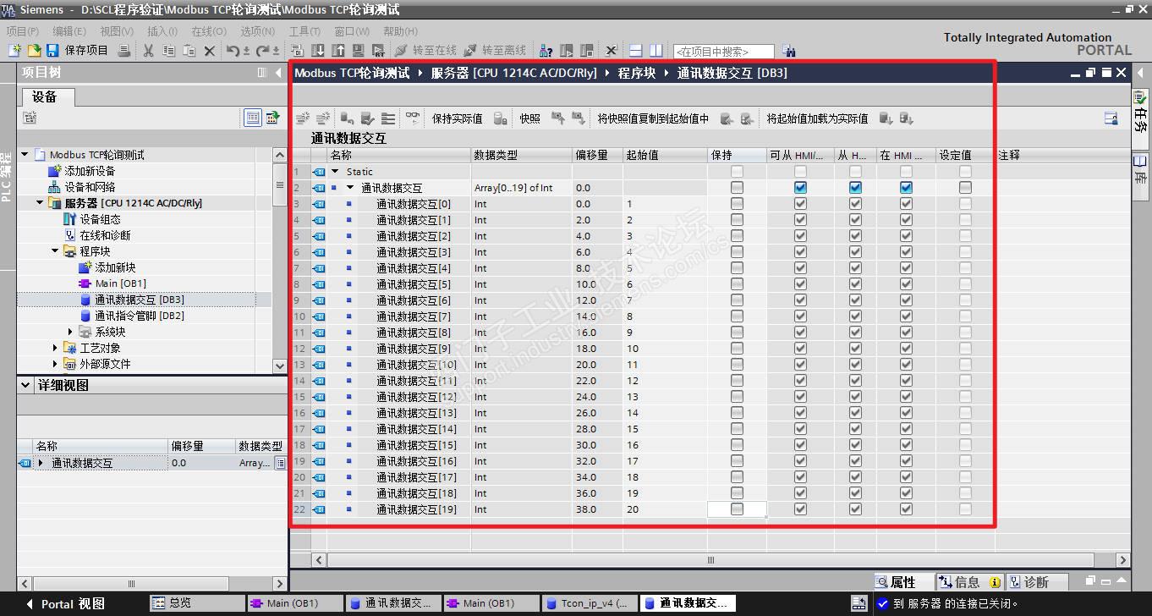Toggle 保持 checkbox for 通讯数据交互[10] row
The height and width of the screenshot is (616, 1152).
tap(737, 365)
